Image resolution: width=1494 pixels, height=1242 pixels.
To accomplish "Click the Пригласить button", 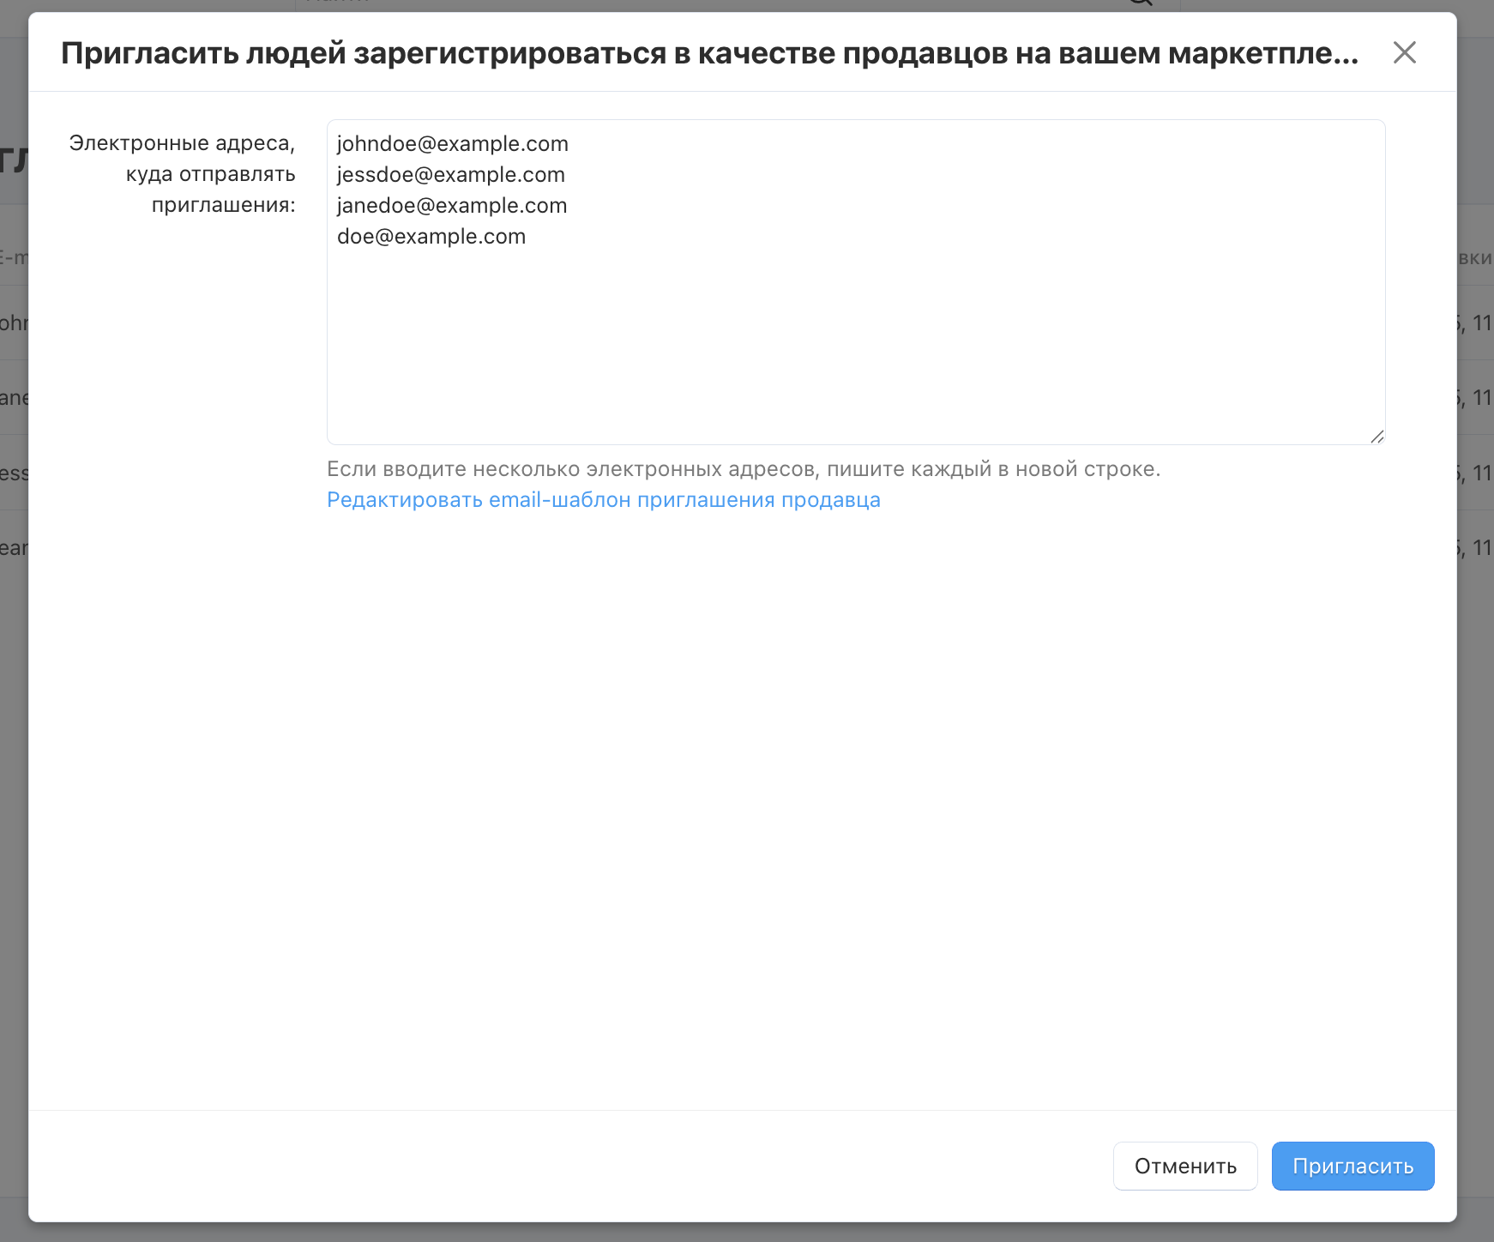I will tap(1352, 1166).
